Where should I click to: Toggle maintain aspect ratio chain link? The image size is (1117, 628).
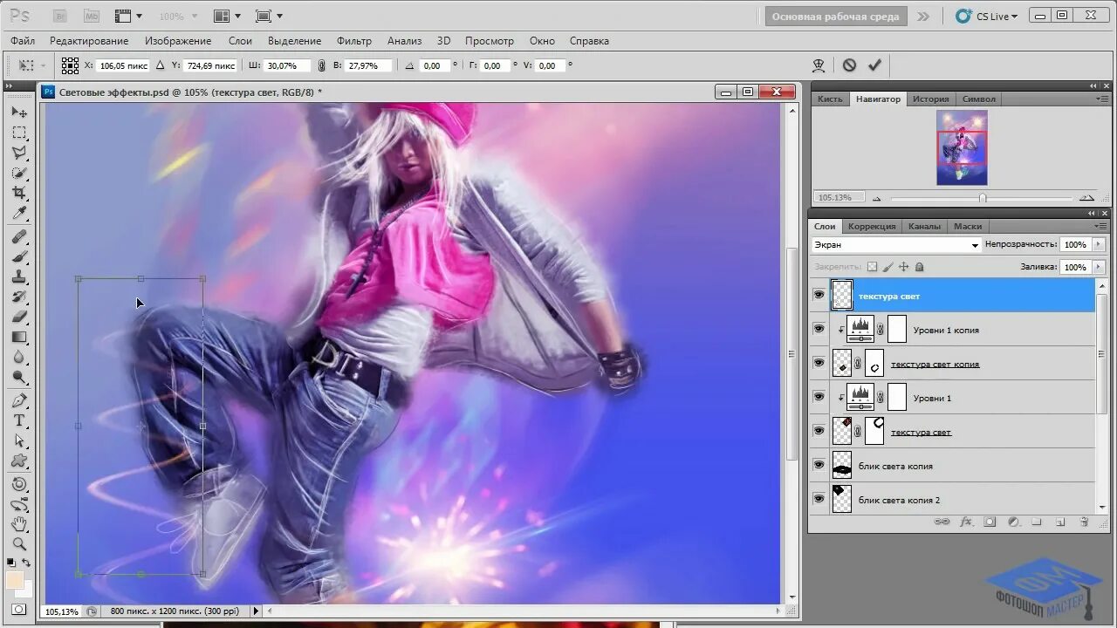click(321, 65)
